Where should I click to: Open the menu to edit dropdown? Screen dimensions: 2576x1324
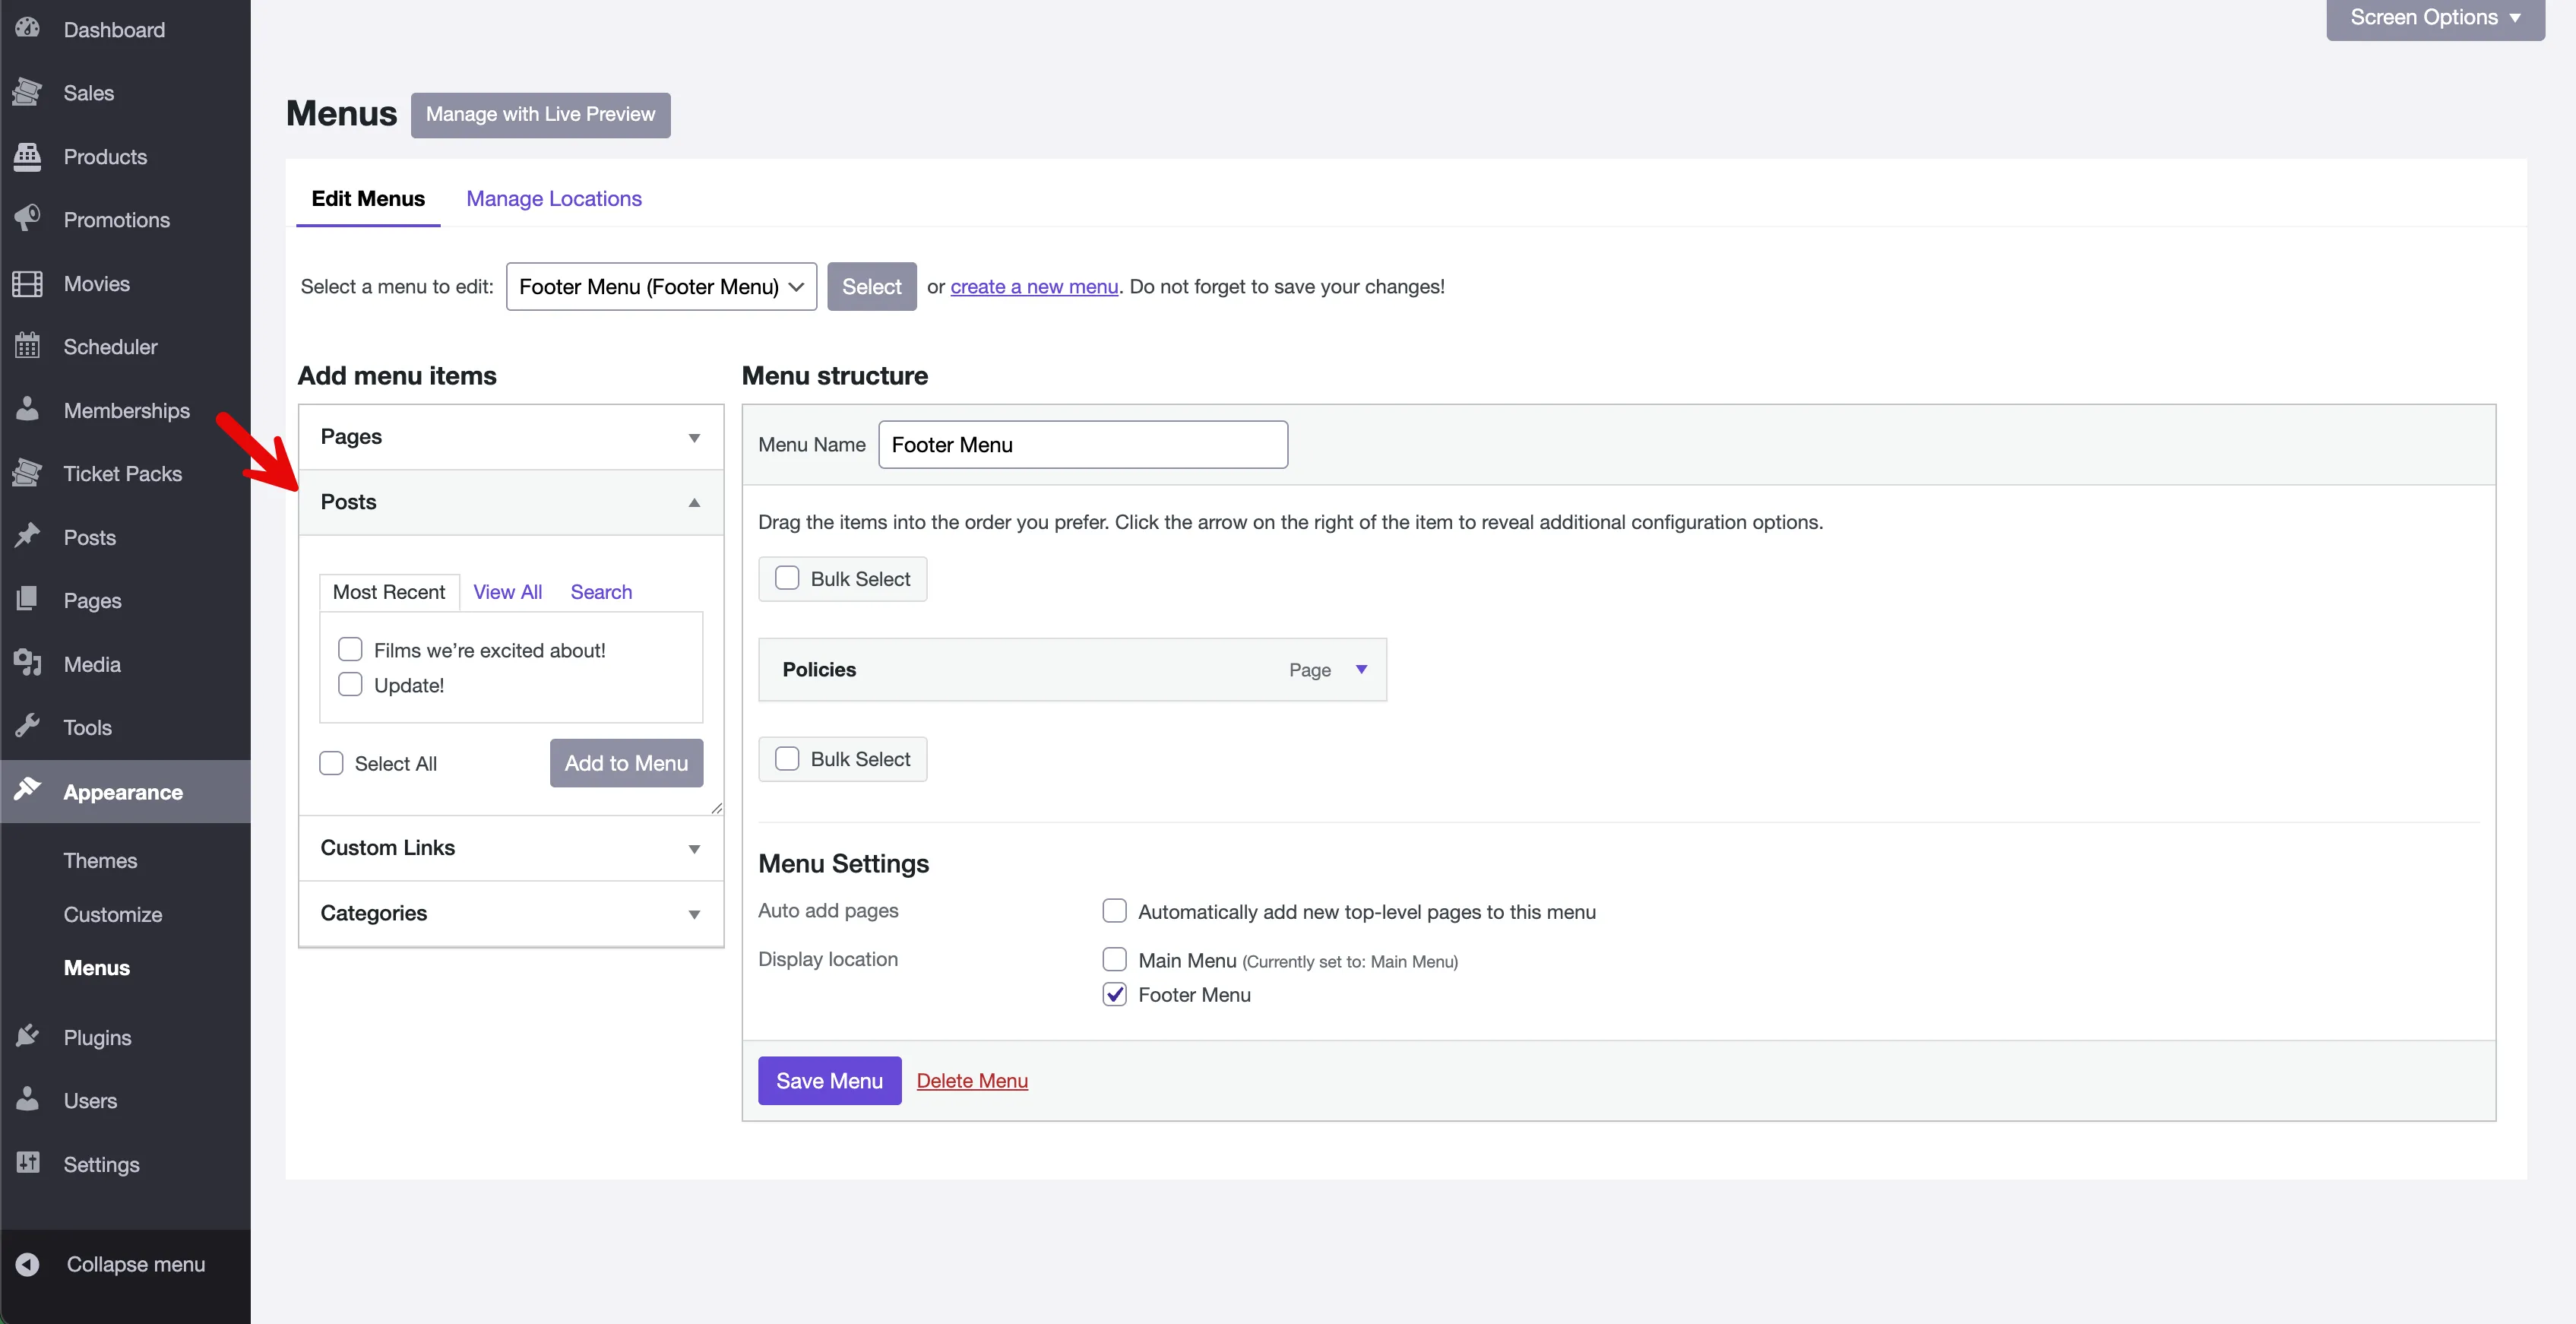tap(661, 287)
